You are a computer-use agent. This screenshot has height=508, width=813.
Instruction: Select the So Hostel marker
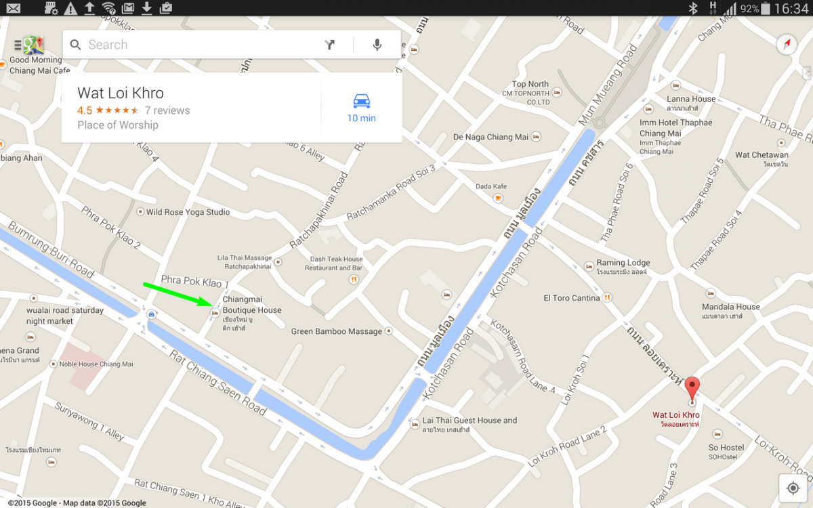tap(717, 434)
